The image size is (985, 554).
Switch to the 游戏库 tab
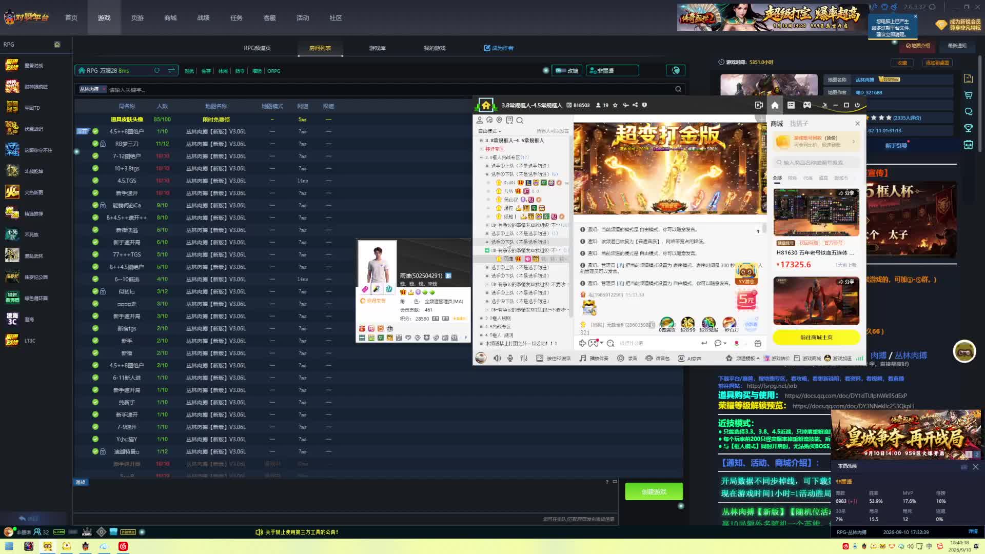coord(377,48)
